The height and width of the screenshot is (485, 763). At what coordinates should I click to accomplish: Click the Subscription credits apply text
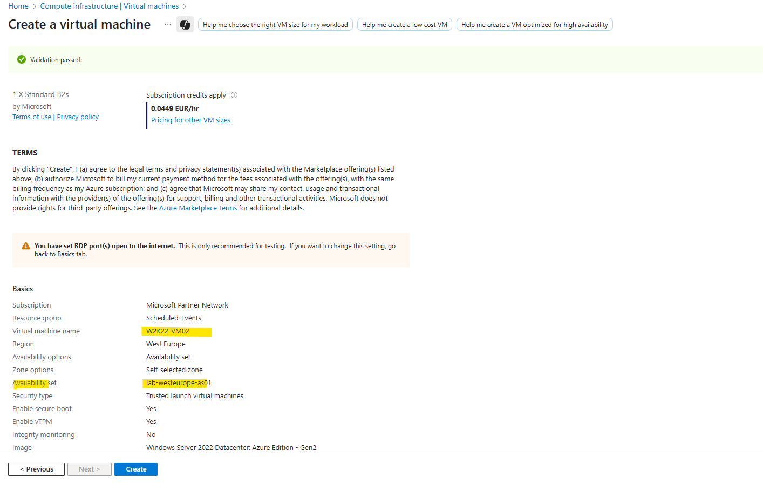tap(186, 95)
